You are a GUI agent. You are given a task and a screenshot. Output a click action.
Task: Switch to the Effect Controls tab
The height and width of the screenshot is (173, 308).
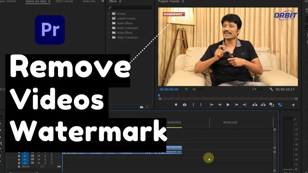tap(64, 2)
